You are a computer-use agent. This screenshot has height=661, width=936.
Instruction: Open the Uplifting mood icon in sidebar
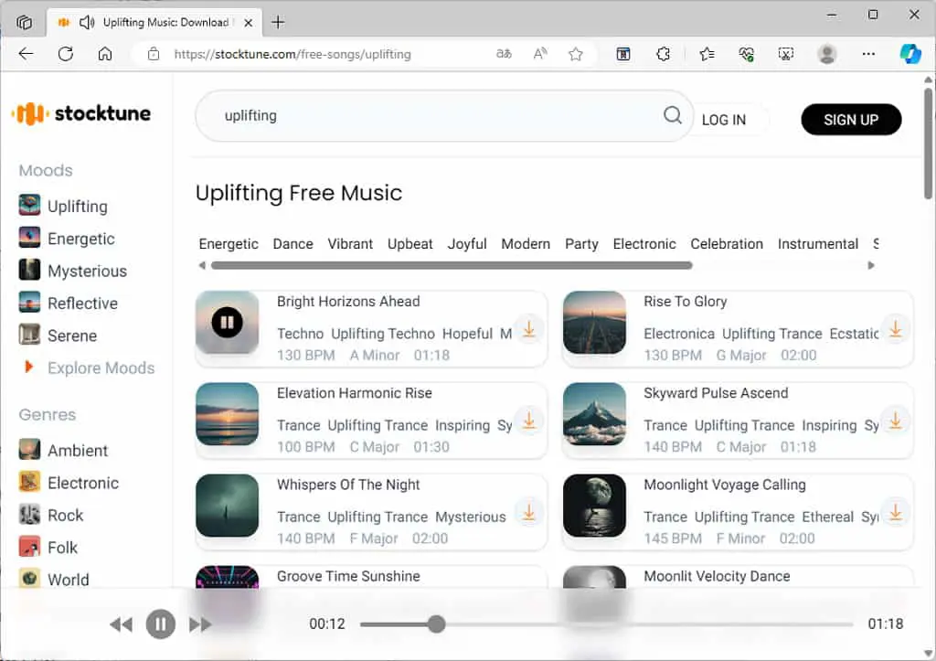[30, 206]
